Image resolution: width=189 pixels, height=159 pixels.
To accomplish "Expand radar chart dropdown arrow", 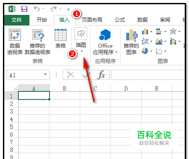I will (x=179, y=31).
